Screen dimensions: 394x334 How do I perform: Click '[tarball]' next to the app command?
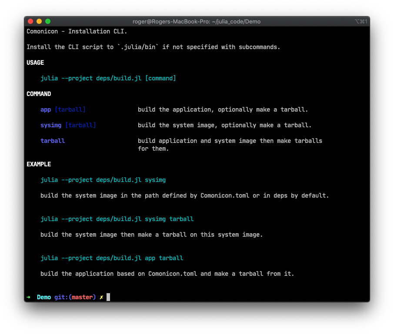tap(70, 109)
